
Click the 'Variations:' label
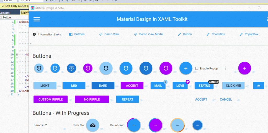(x=117, y=125)
